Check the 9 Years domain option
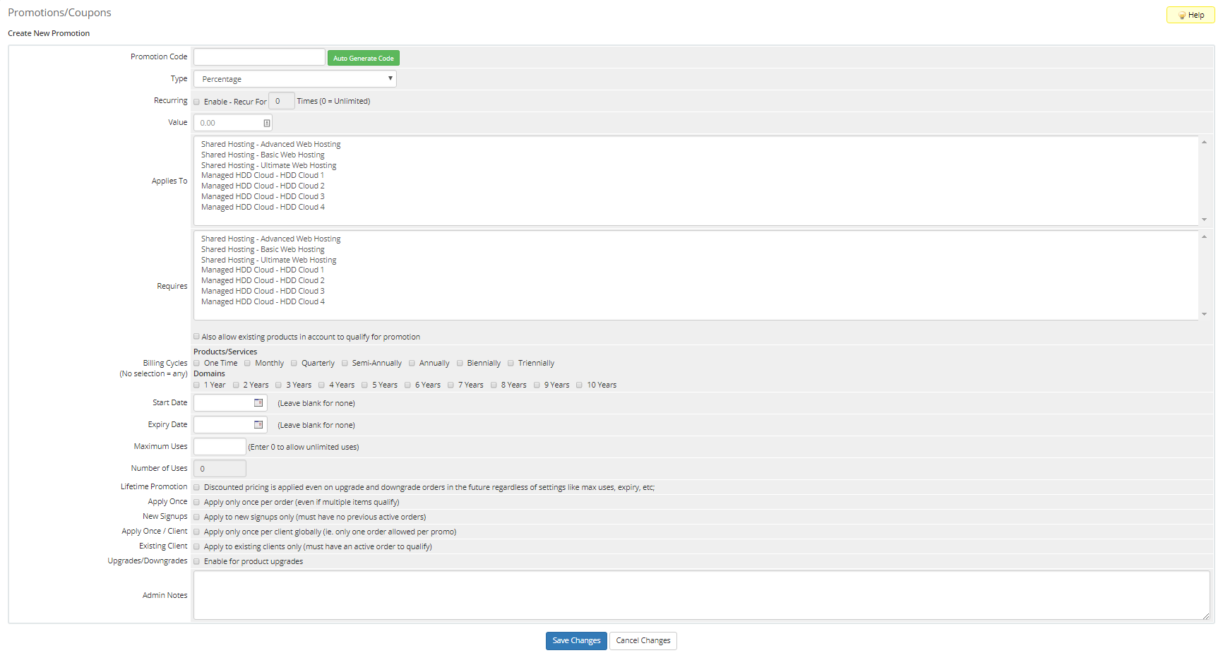Image resolution: width=1223 pixels, height=653 pixels. pyautogui.click(x=537, y=385)
